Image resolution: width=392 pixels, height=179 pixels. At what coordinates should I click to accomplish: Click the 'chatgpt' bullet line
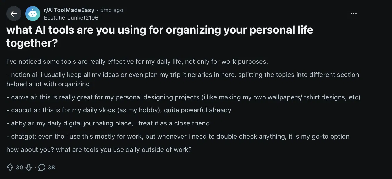[x=178, y=136]
